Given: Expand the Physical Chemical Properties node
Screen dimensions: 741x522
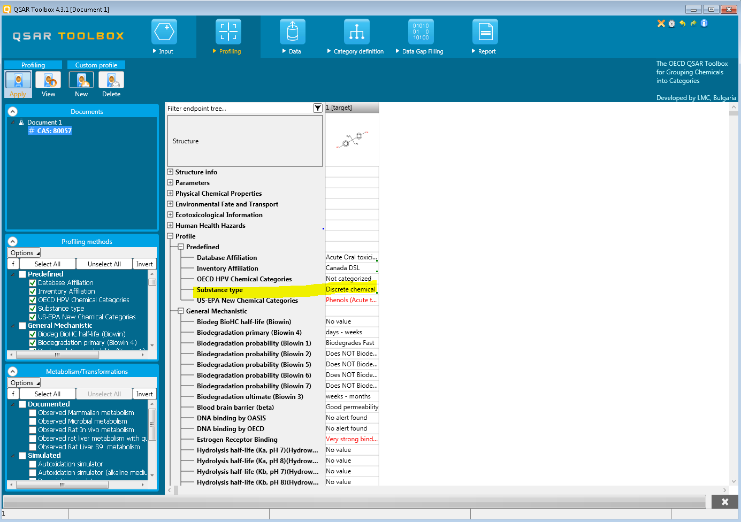Looking at the screenshot, I should (170, 194).
